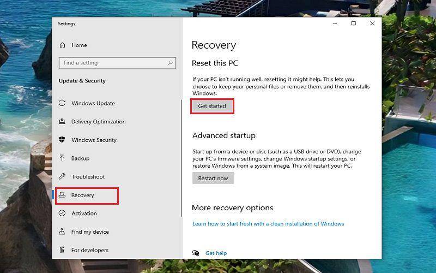Click the Find my device icon
Screen dimensions: 436x273
(x=62, y=231)
